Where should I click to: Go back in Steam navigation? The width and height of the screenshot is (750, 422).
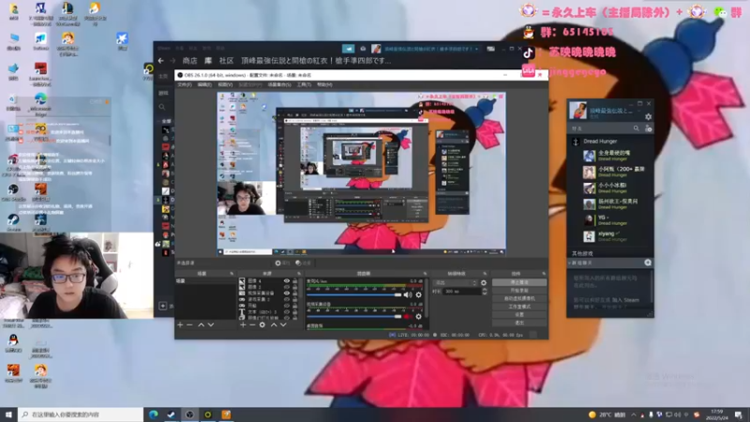(x=161, y=61)
